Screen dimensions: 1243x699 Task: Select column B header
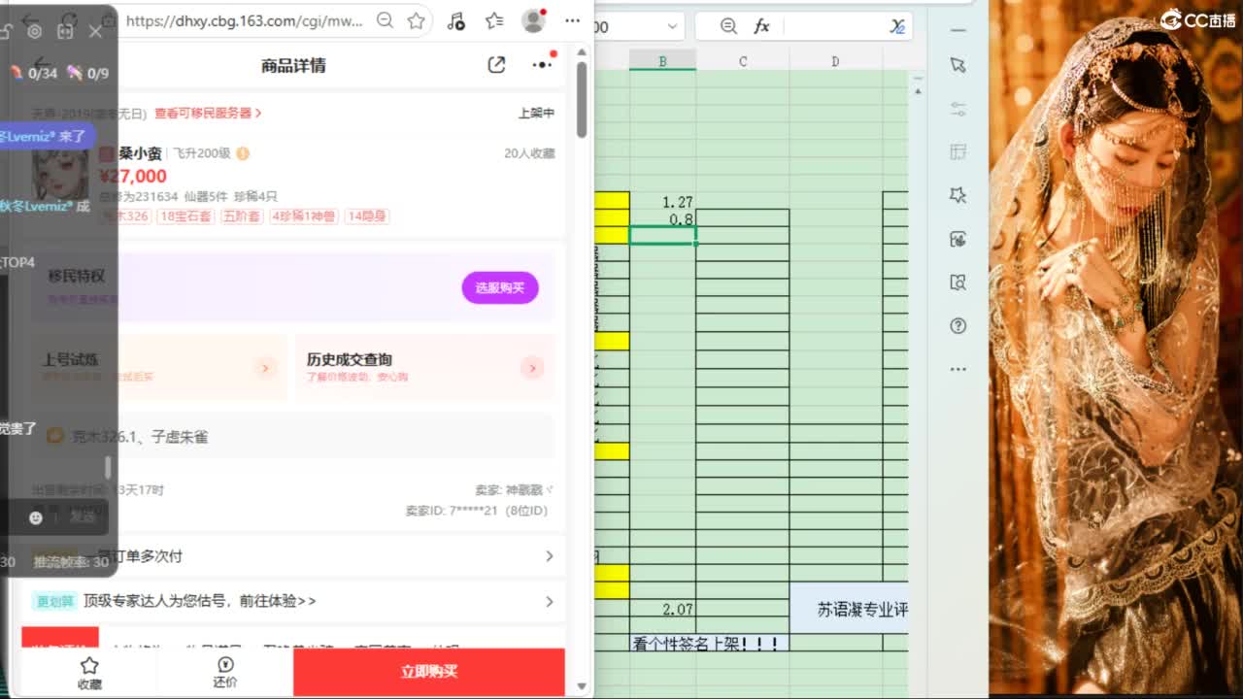[x=662, y=61]
